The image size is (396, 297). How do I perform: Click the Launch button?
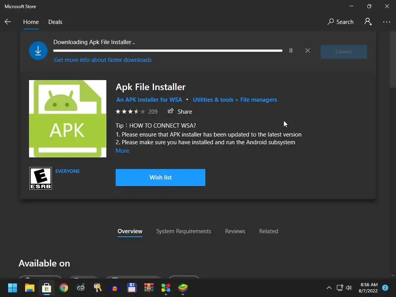pyautogui.click(x=344, y=52)
